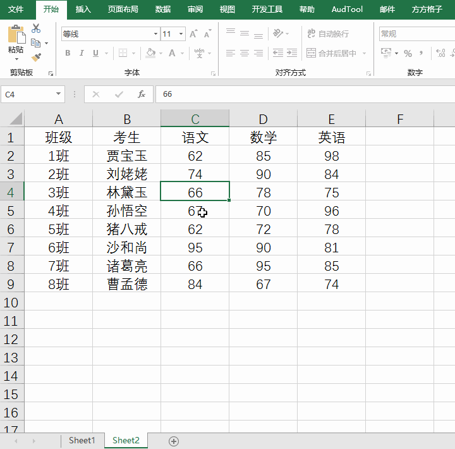Open the 方方格子 tab

pyautogui.click(x=427, y=9)
